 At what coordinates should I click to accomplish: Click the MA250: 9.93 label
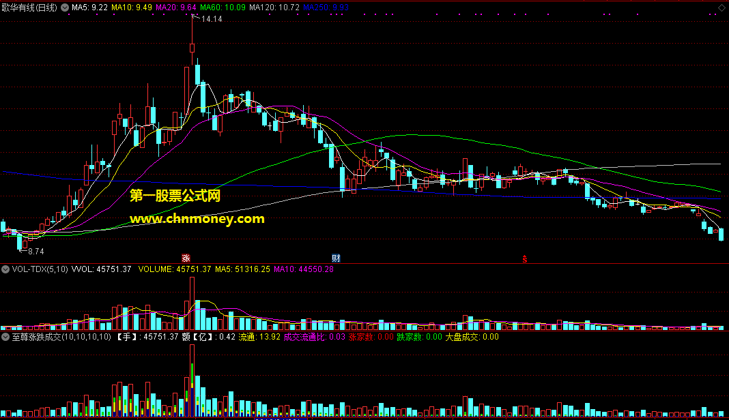pos(326,7)
